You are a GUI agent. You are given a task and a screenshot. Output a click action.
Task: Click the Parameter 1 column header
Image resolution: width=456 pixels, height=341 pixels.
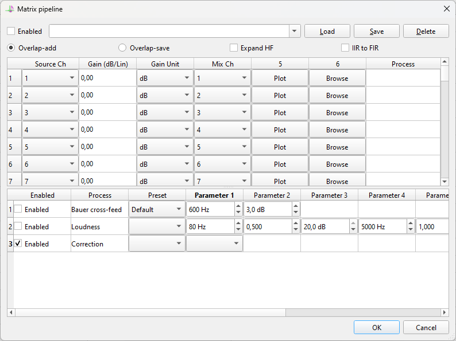pos(214,195)
